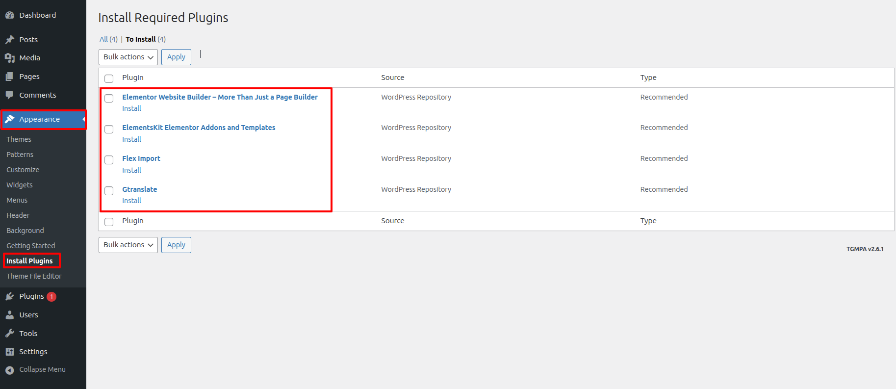Viewport: 896px width, 389px height.
Task: Click the TGMPA v2.6.1 version text
Action: tap(865, 249)
